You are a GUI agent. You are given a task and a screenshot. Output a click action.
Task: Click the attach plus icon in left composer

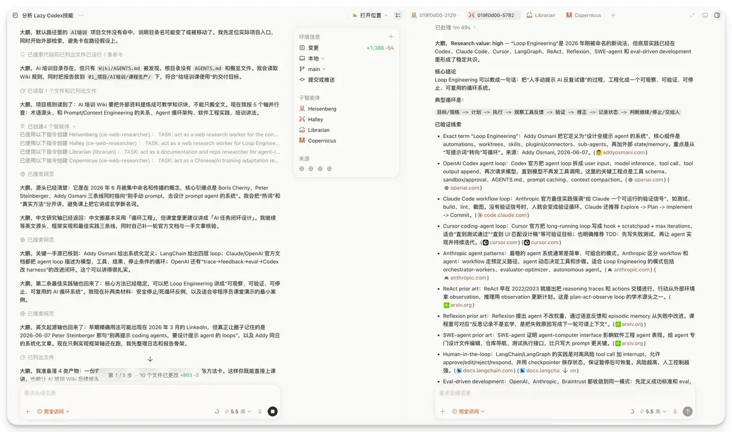click(x=27, y=411)
